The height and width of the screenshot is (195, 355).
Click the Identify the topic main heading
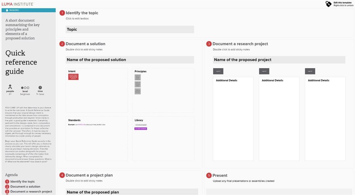(x=82, y=13)
